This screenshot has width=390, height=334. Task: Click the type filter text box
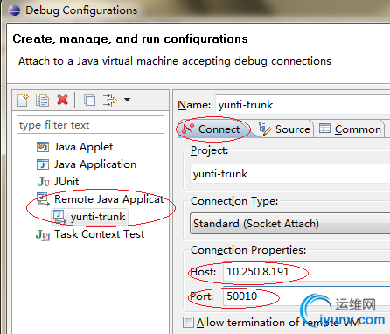[x=90, y=125]
